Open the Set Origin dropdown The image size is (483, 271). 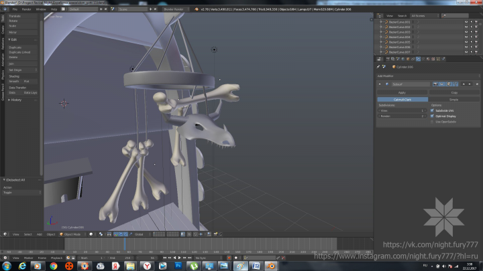[22, 70]
